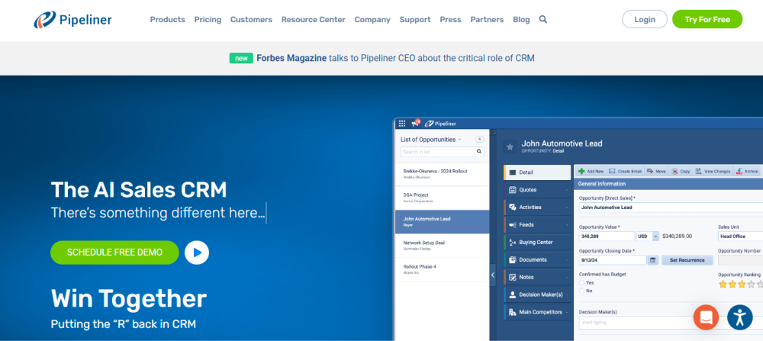Click the app grid icon in Pipeliner window
This screenshot has height=341, width=763.
[402, 123]
